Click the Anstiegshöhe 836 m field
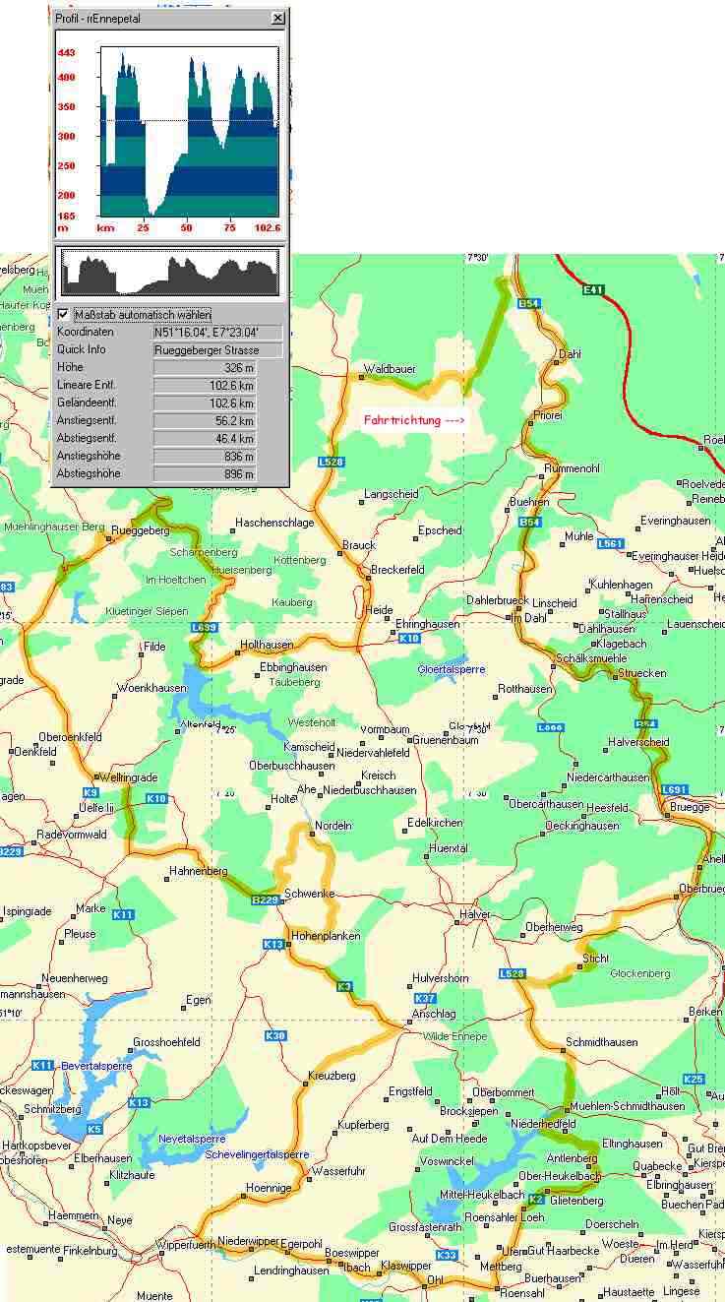 point(205,457)
